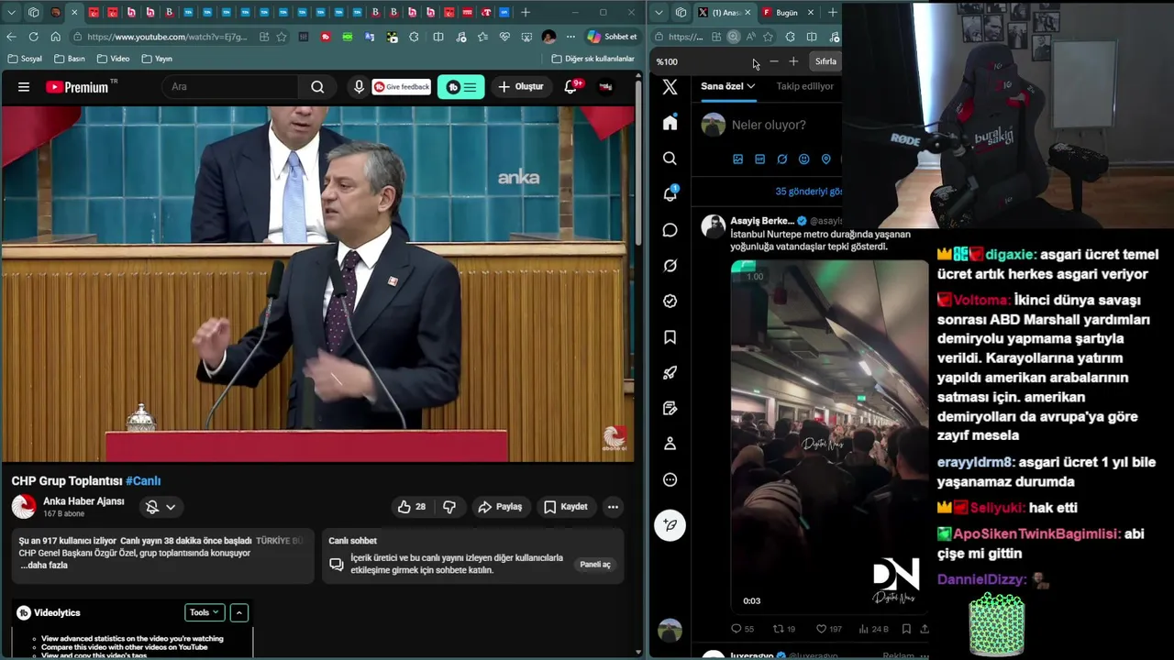
Task: Open the #Canlı hashtag link
Action: click(143, 481)
